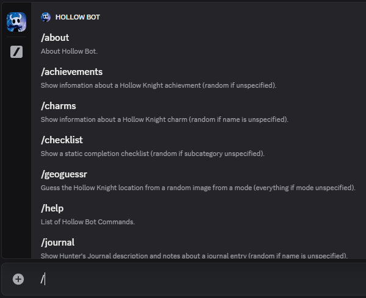Select the /help command
Viewport: 366px width, 298px height.
pyautogui.click(x=198, y=215)
